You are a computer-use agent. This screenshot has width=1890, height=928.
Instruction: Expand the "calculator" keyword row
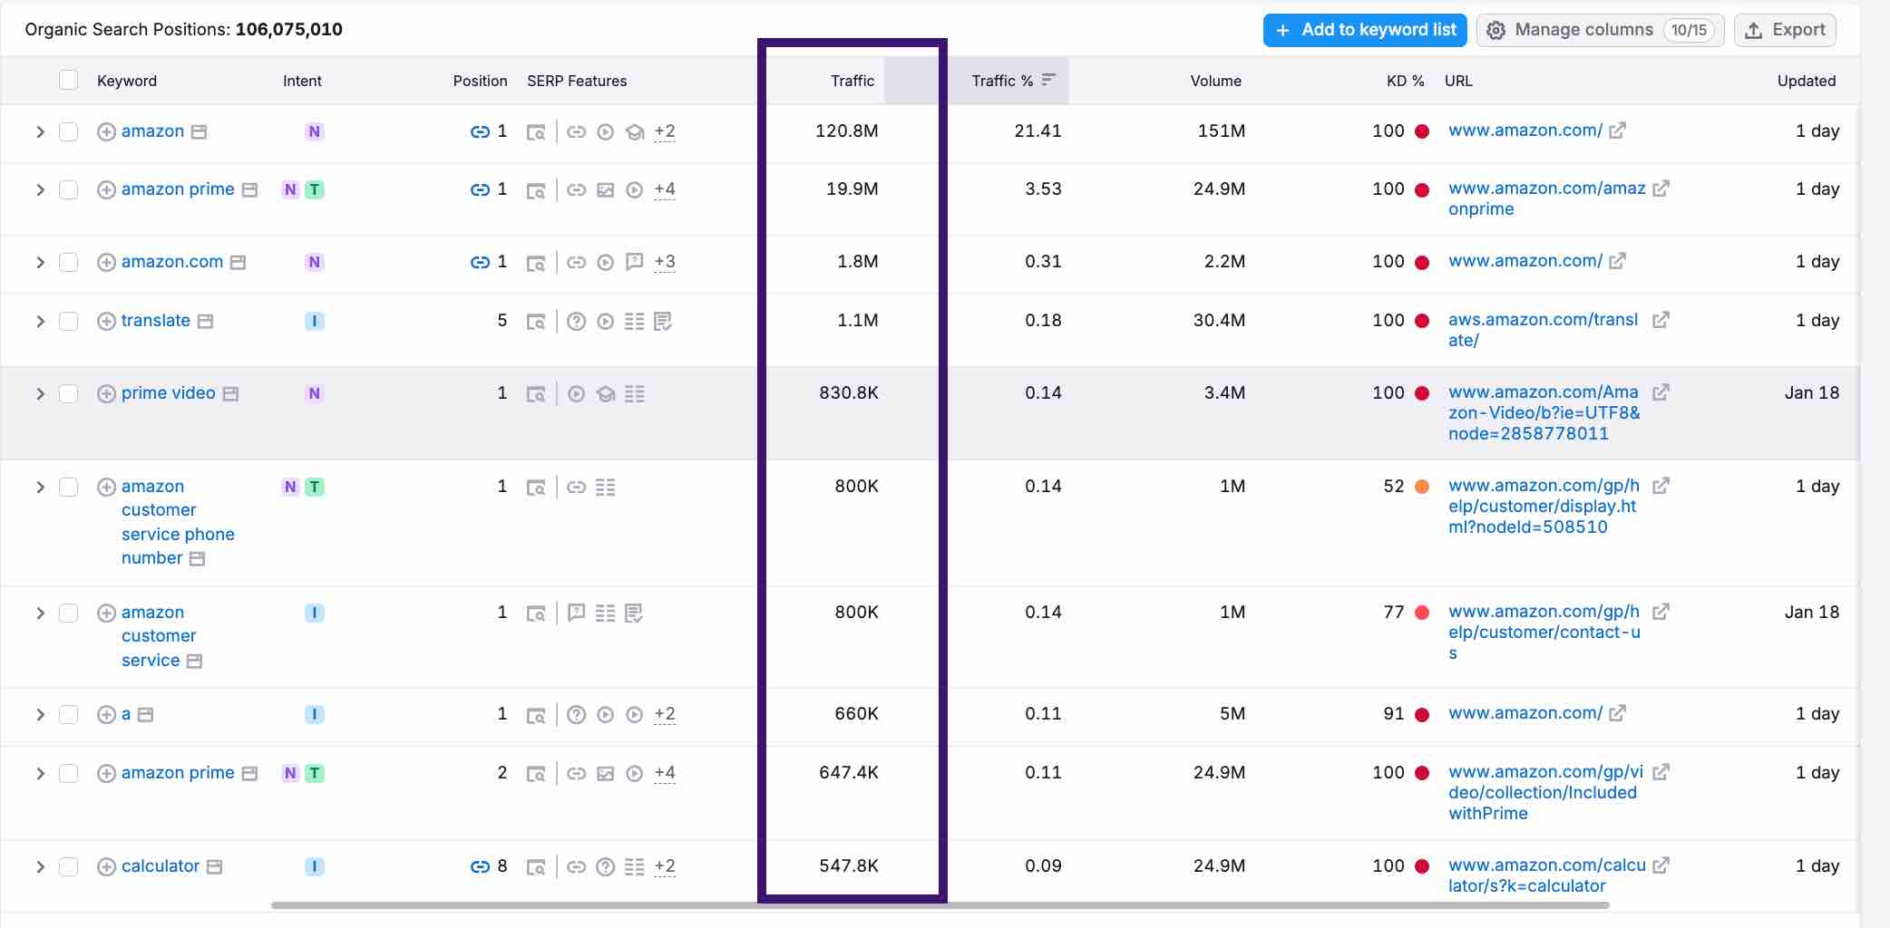40,866
